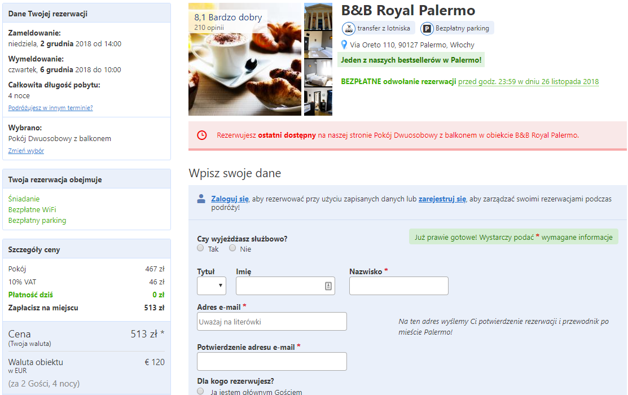
Task: Click the Potwierdzenie adresu e-mail field
Action: (271, 361)
